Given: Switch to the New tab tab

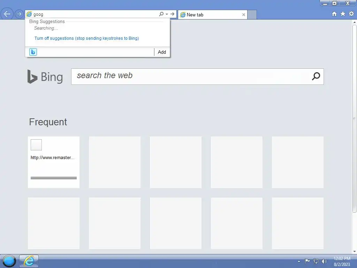Looking at the screenshot, I should tap(212, 15).
